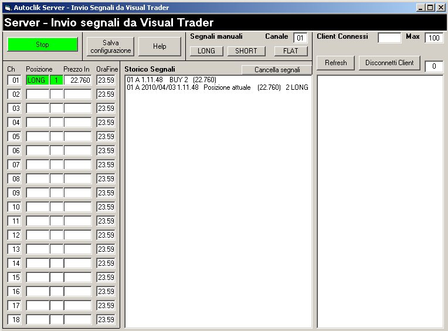The width and height of the screenshot is (448, 331).
Task: Edit channel 03 OraFine 23.59 field
Action: 106,109
